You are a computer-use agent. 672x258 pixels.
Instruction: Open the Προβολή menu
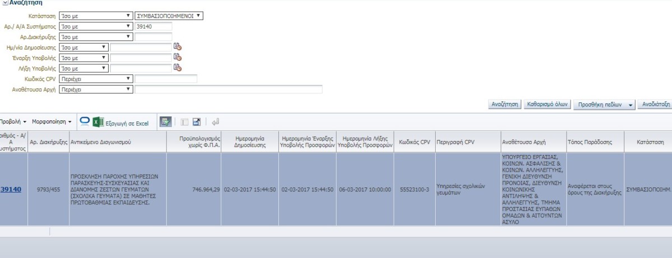(x=13, y=121)
